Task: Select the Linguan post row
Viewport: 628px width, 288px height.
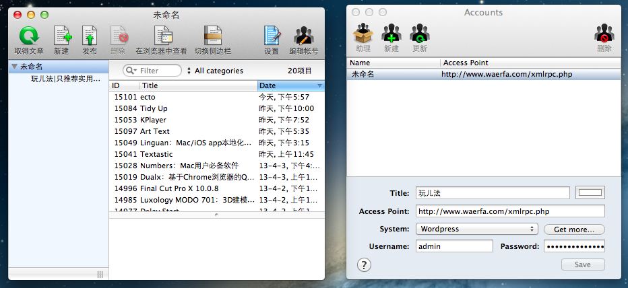Action: pyautogui.click(x=217, y=143)
